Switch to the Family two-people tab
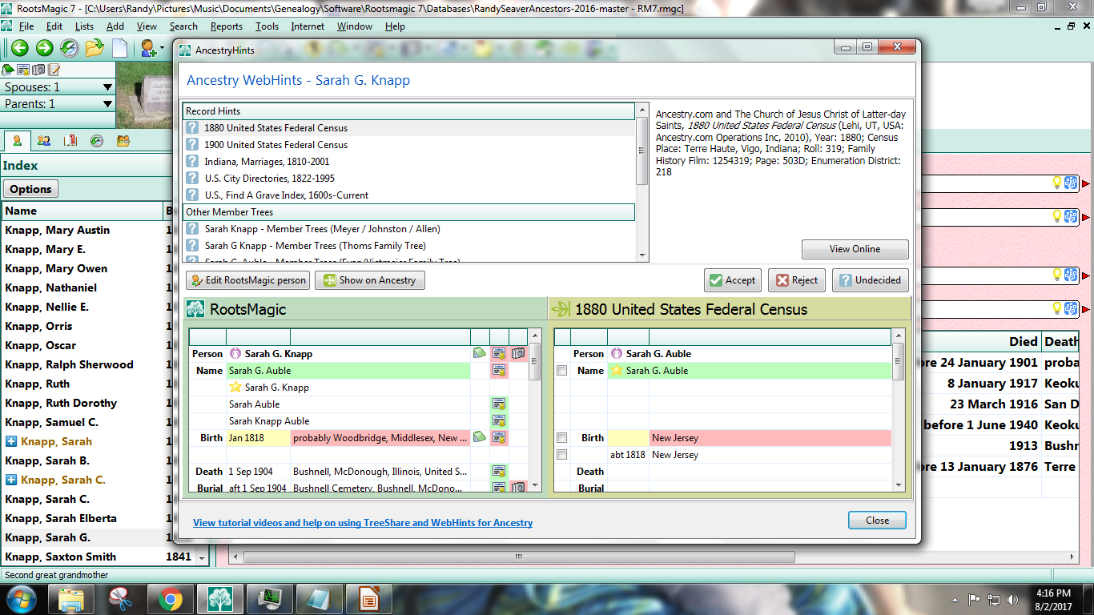 (x=44, y=141)
